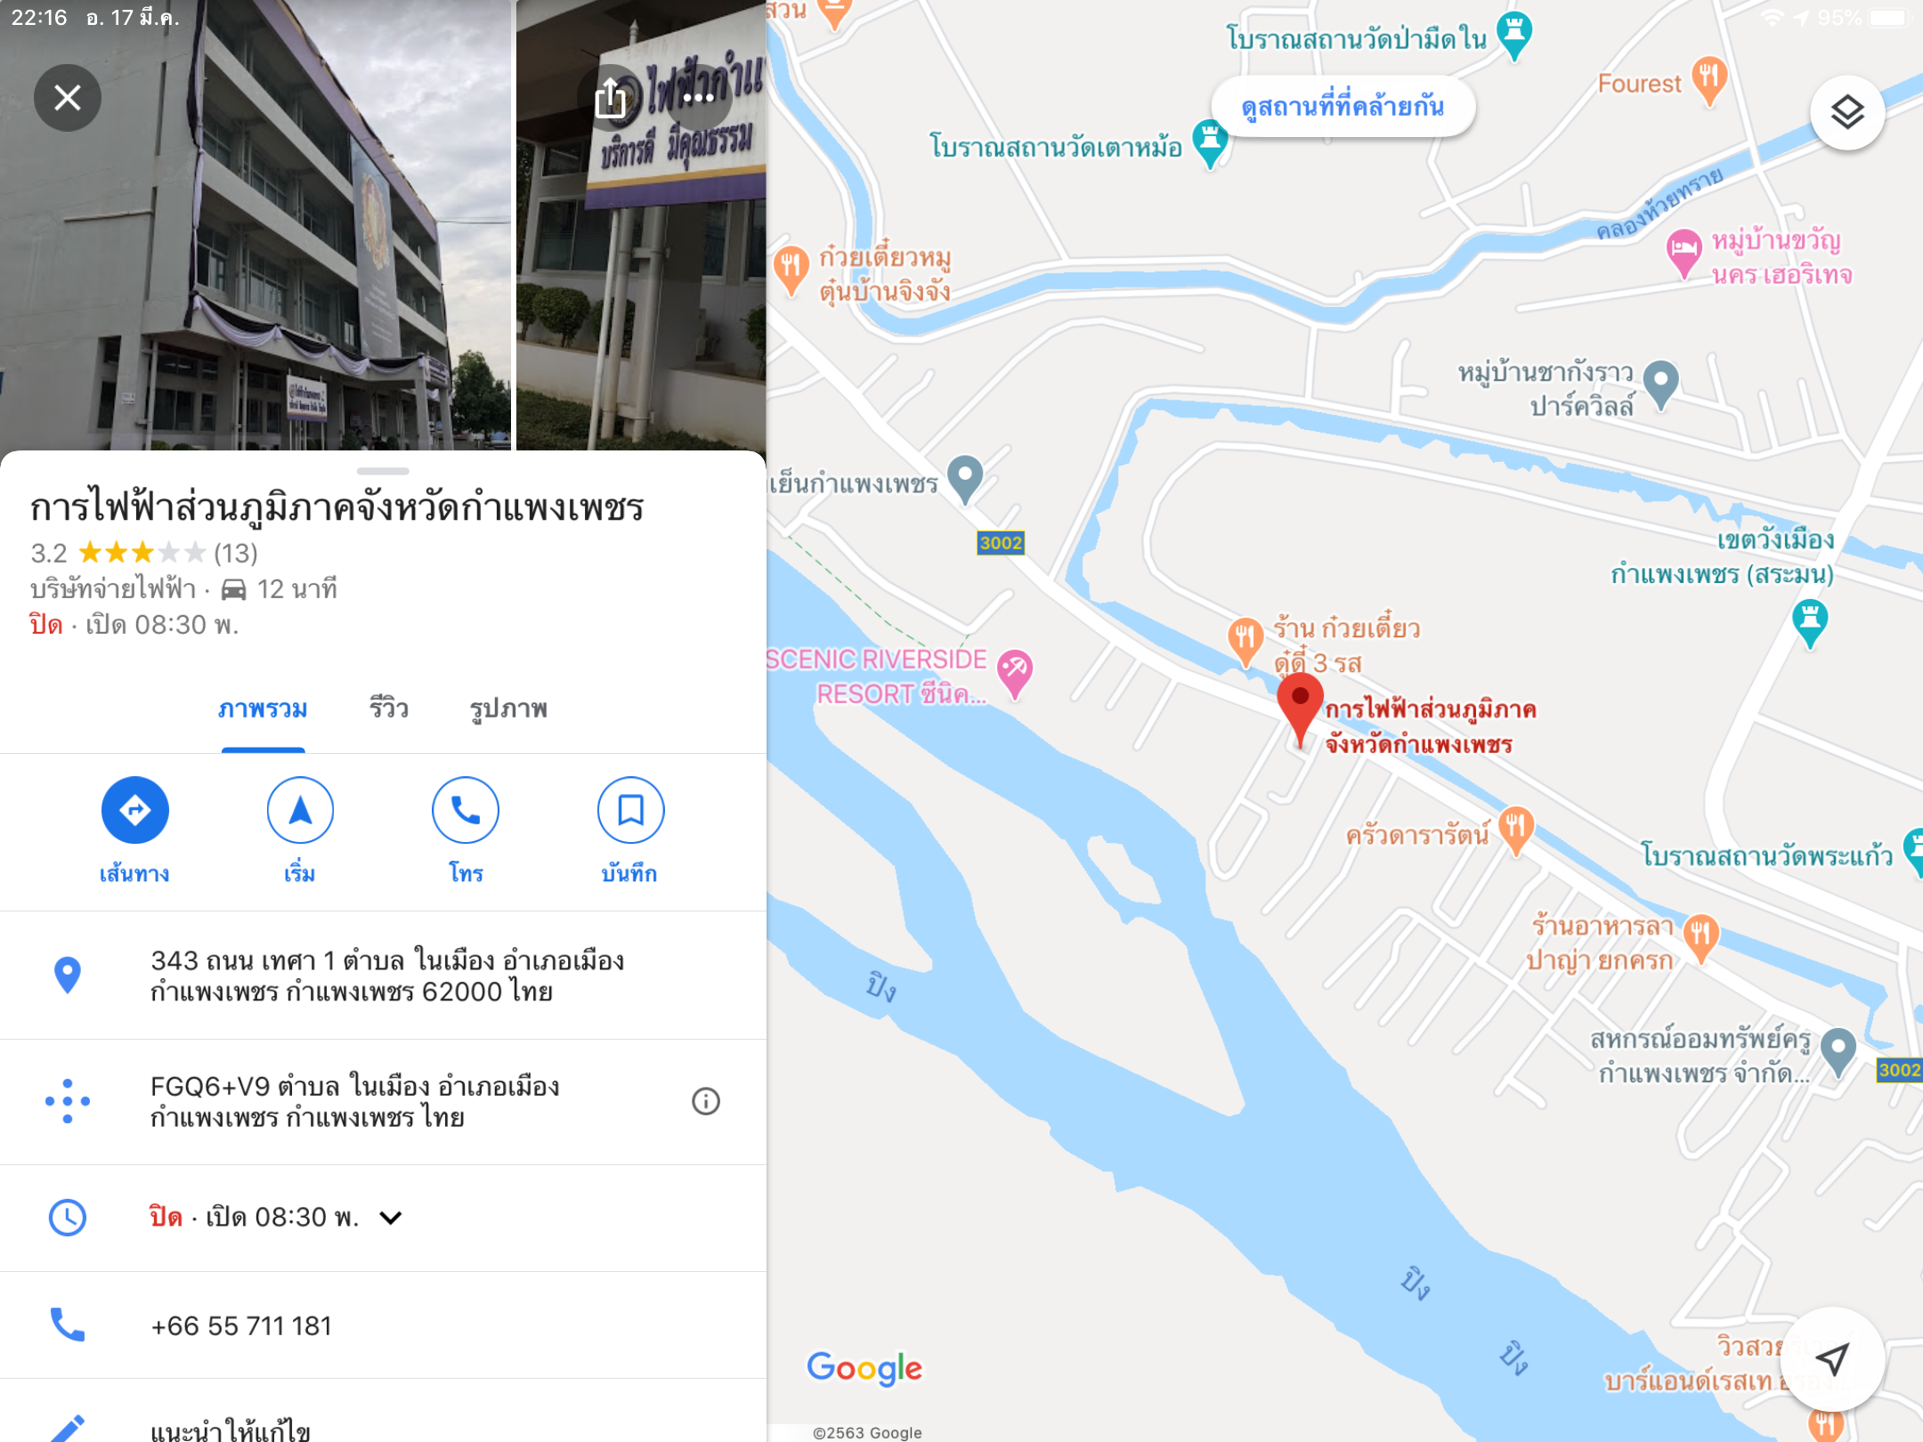The height and width of the screenshot is (1442, 1923).
Task: Select the ภาพรวม overview tab
Action: click(263, 709)
